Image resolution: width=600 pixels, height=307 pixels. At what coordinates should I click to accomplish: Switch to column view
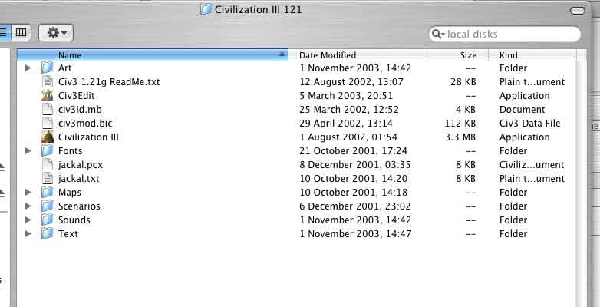point(21,32)
